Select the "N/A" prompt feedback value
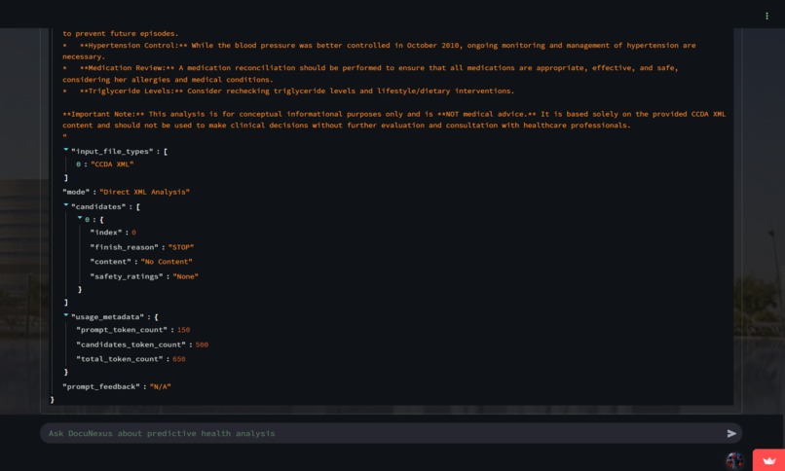 tap(160, 387)
